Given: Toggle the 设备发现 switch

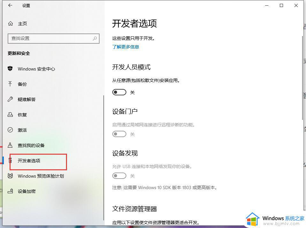Looking at the screenshot, I should tap(119, 176).
